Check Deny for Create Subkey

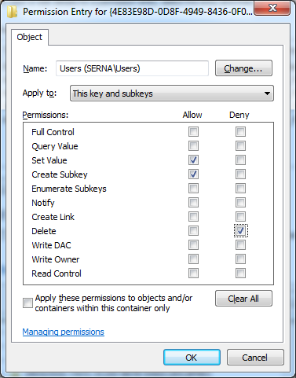[x=240, y=174]
